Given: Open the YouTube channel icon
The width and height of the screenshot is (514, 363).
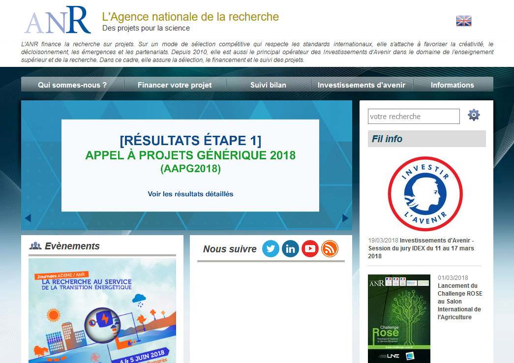Looking at the screenshot, I should [310, 249].
